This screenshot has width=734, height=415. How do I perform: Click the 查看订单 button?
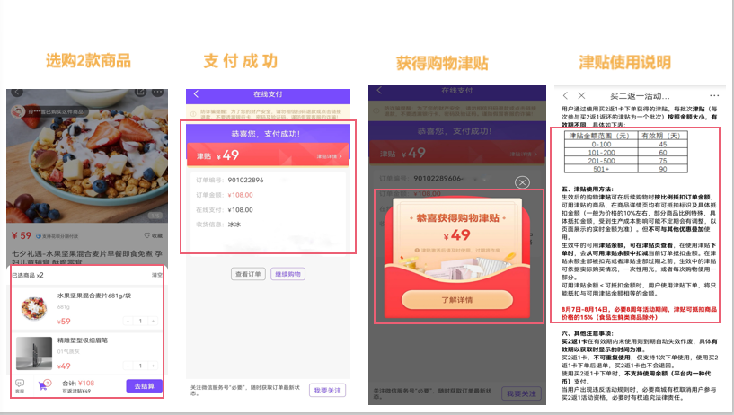pos(248,273)
